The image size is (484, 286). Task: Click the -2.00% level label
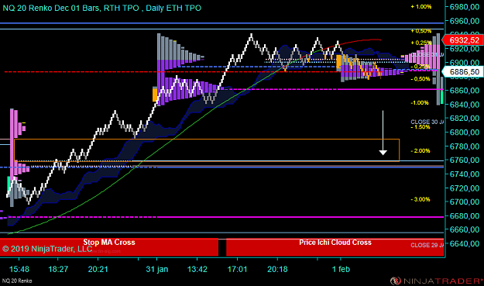[420, 150]
